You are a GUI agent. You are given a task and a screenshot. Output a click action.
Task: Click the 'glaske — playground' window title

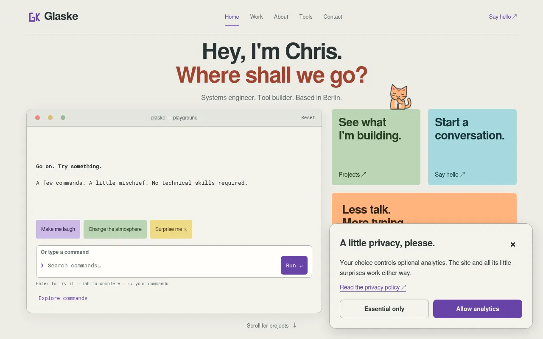pyautogui.click(x=174, y=118)
